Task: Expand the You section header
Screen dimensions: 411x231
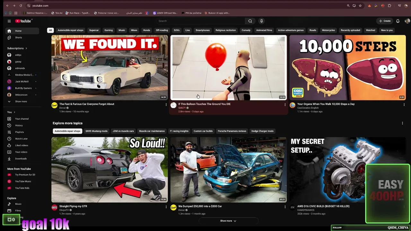Action: (11, 112)
